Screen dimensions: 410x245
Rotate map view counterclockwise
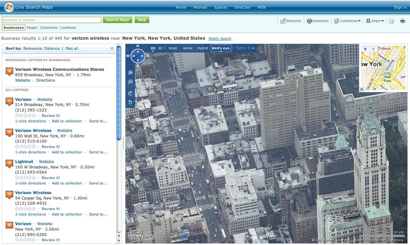(130, 102)
